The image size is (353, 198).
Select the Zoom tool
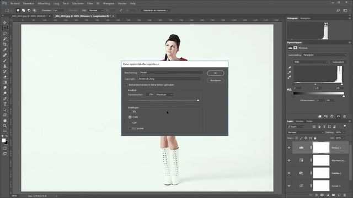[x=5, y=126]
